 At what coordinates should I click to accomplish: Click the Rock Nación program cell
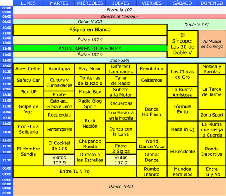90,123
